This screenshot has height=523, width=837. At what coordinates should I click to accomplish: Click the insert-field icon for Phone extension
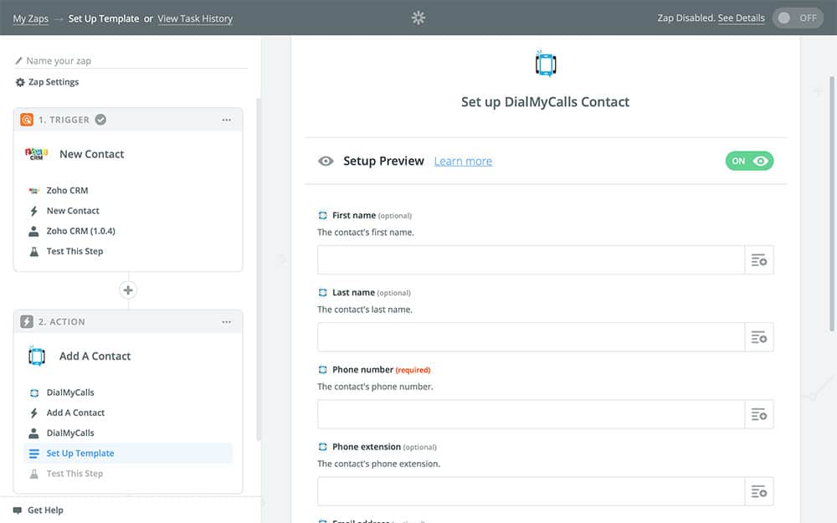tap(759, 491)
